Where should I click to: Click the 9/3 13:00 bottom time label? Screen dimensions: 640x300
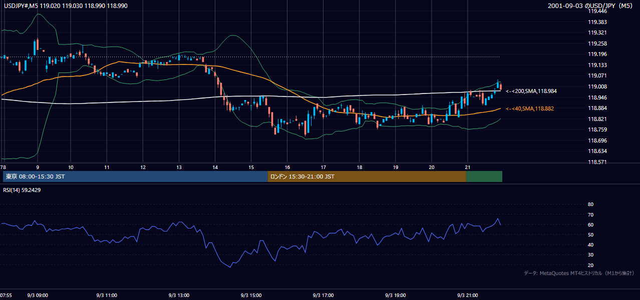178,295
